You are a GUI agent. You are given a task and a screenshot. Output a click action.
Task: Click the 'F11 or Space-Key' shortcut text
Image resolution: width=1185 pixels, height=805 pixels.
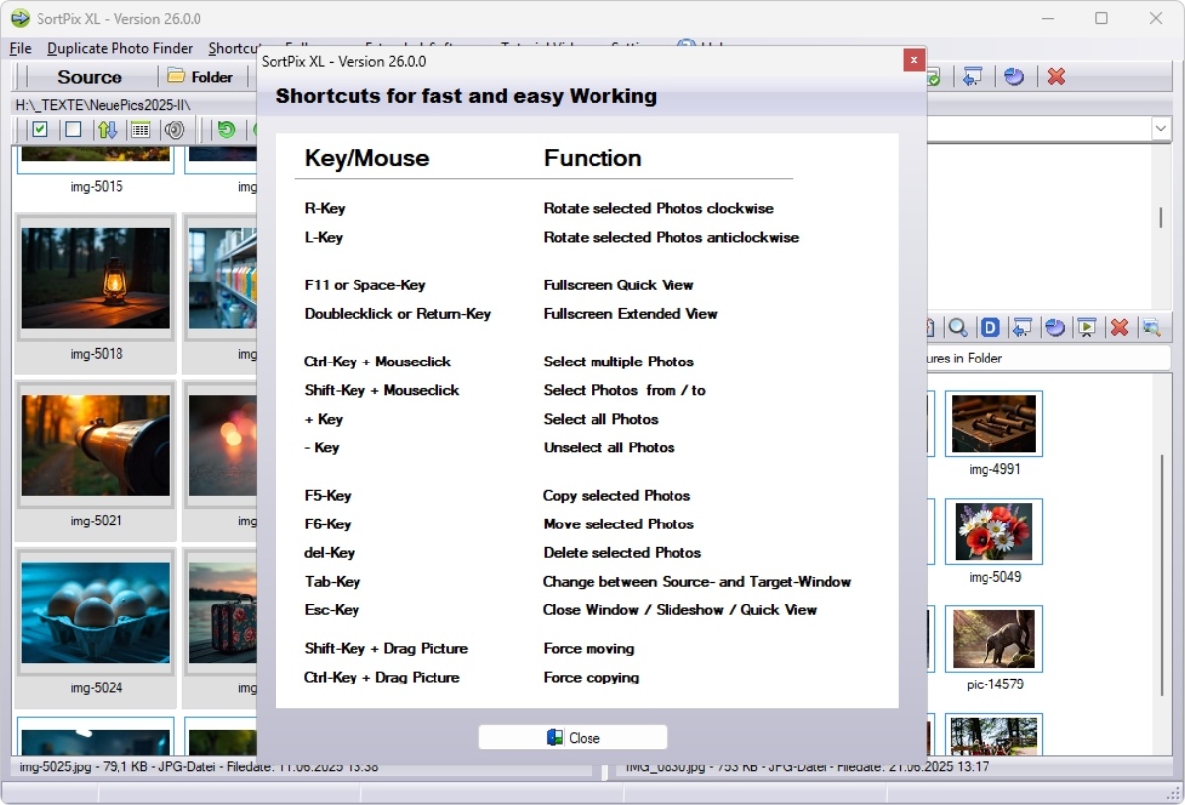coord(364,284)
